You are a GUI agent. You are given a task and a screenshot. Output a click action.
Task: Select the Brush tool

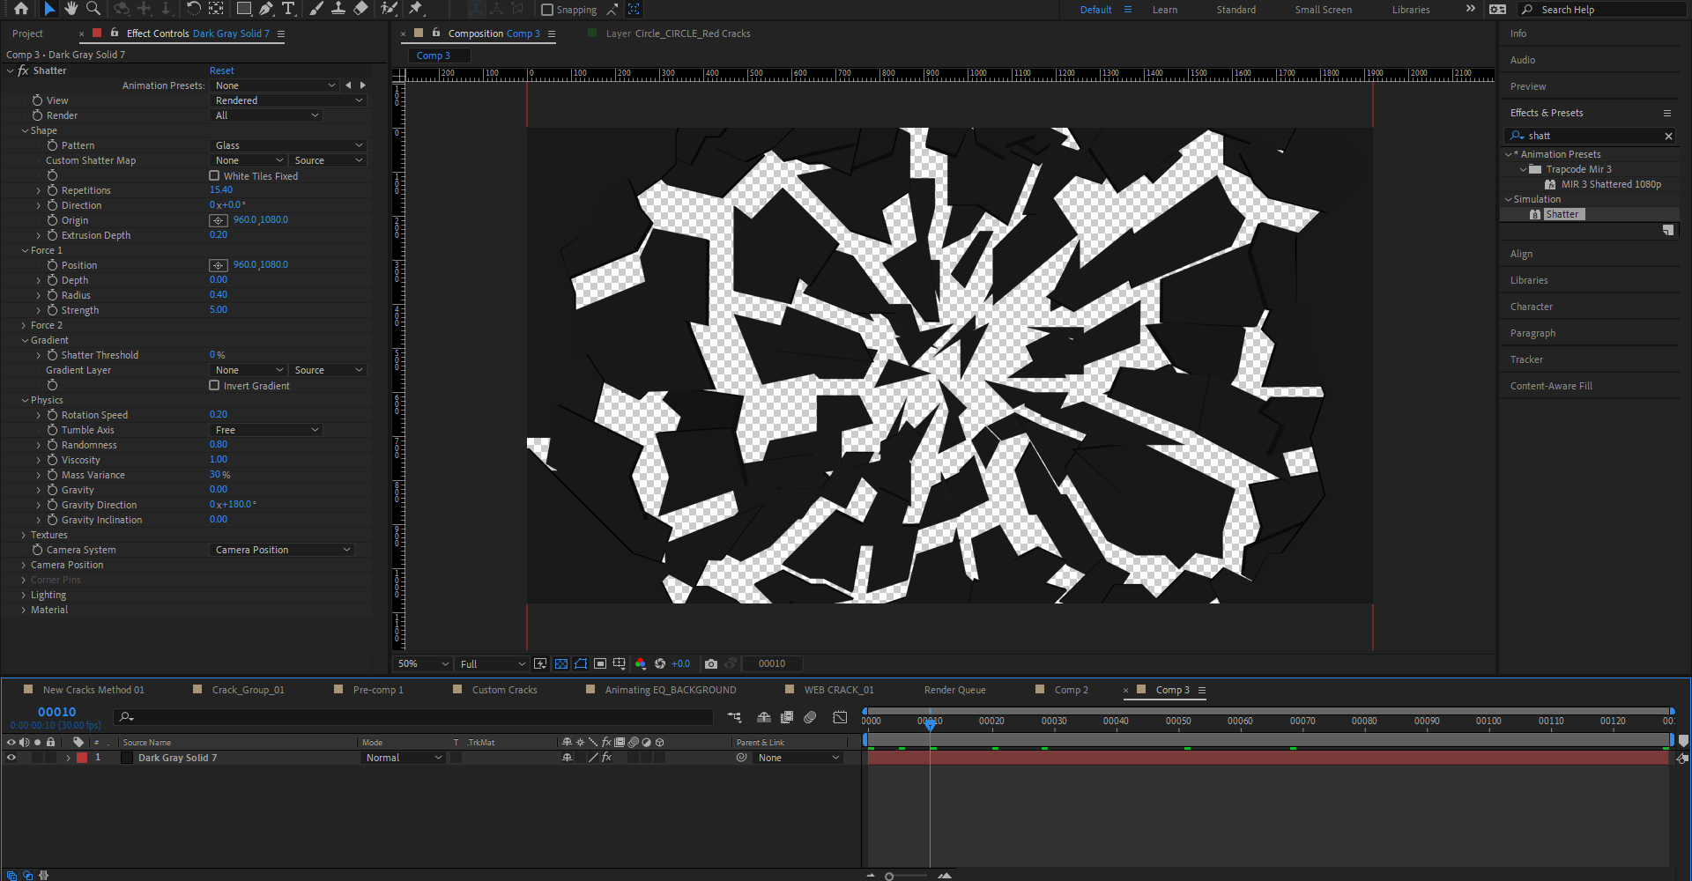316,10
